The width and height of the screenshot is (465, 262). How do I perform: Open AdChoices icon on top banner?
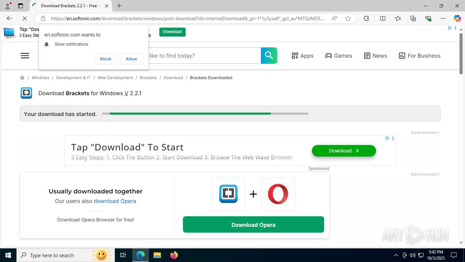[450, 28]
